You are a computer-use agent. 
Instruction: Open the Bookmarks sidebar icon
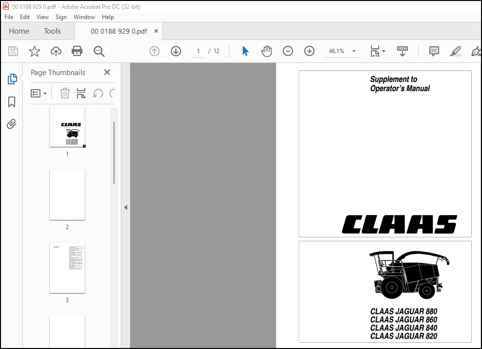coord(12,102)
